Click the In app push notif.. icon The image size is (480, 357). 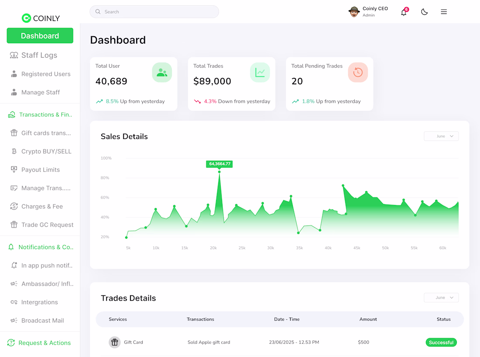[x=14, y=265]
